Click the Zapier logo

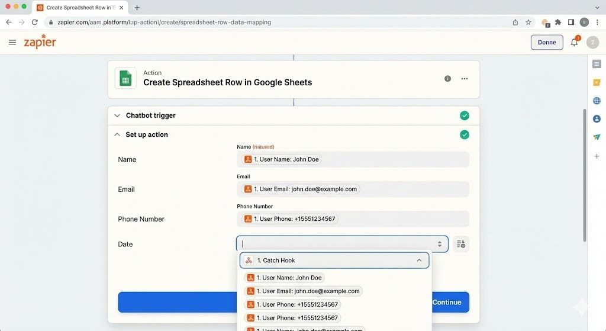tap(40, 42)
